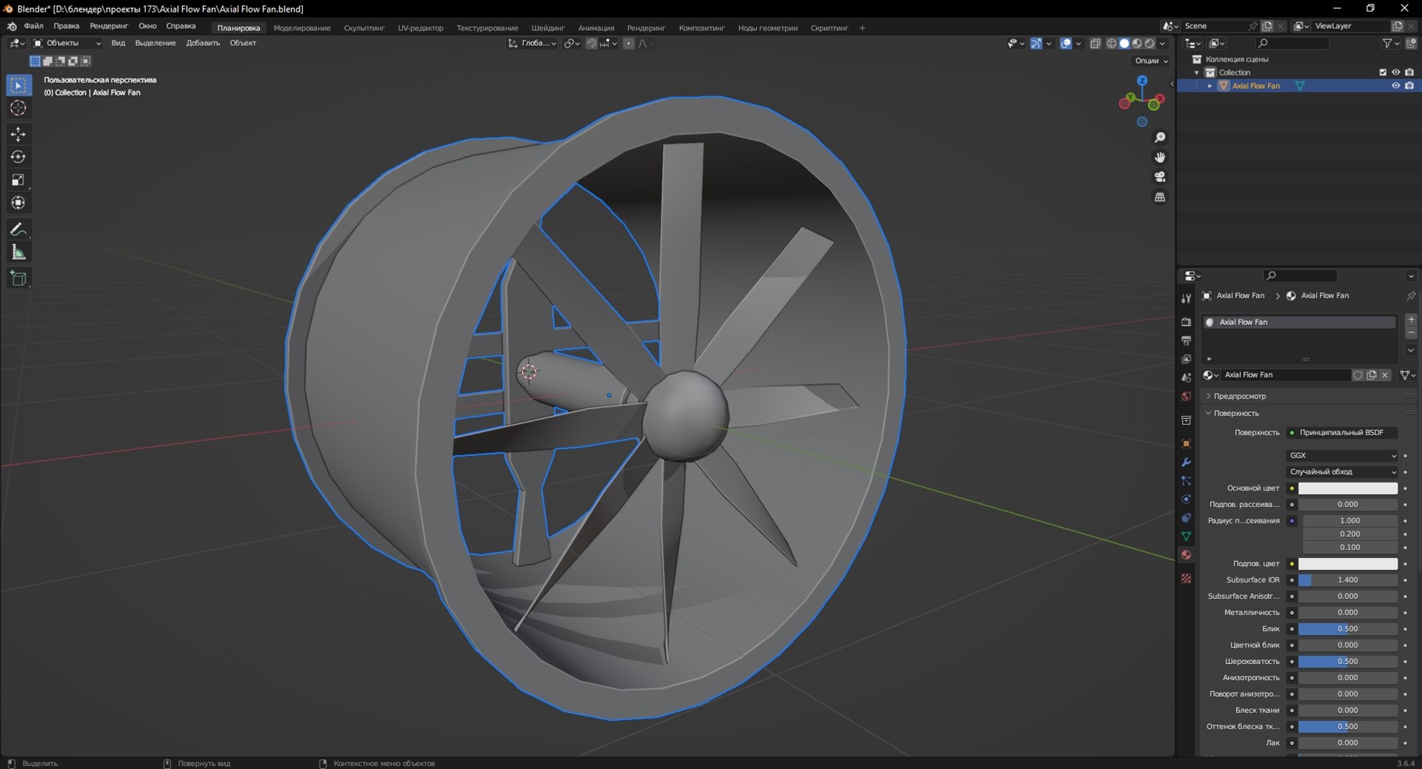The width and height of the screenshot is (1422, 769).
Task: Toggle X-ray mode in viewport header
Action: click(1095, 43)
